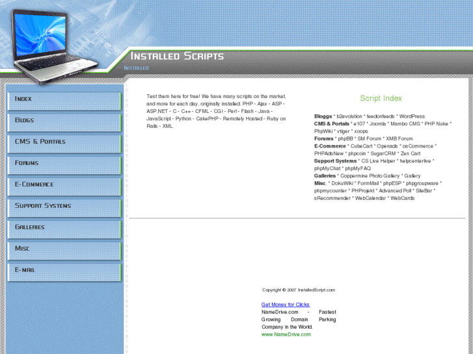Click the Support Systems sidebar button

[64, 208]
